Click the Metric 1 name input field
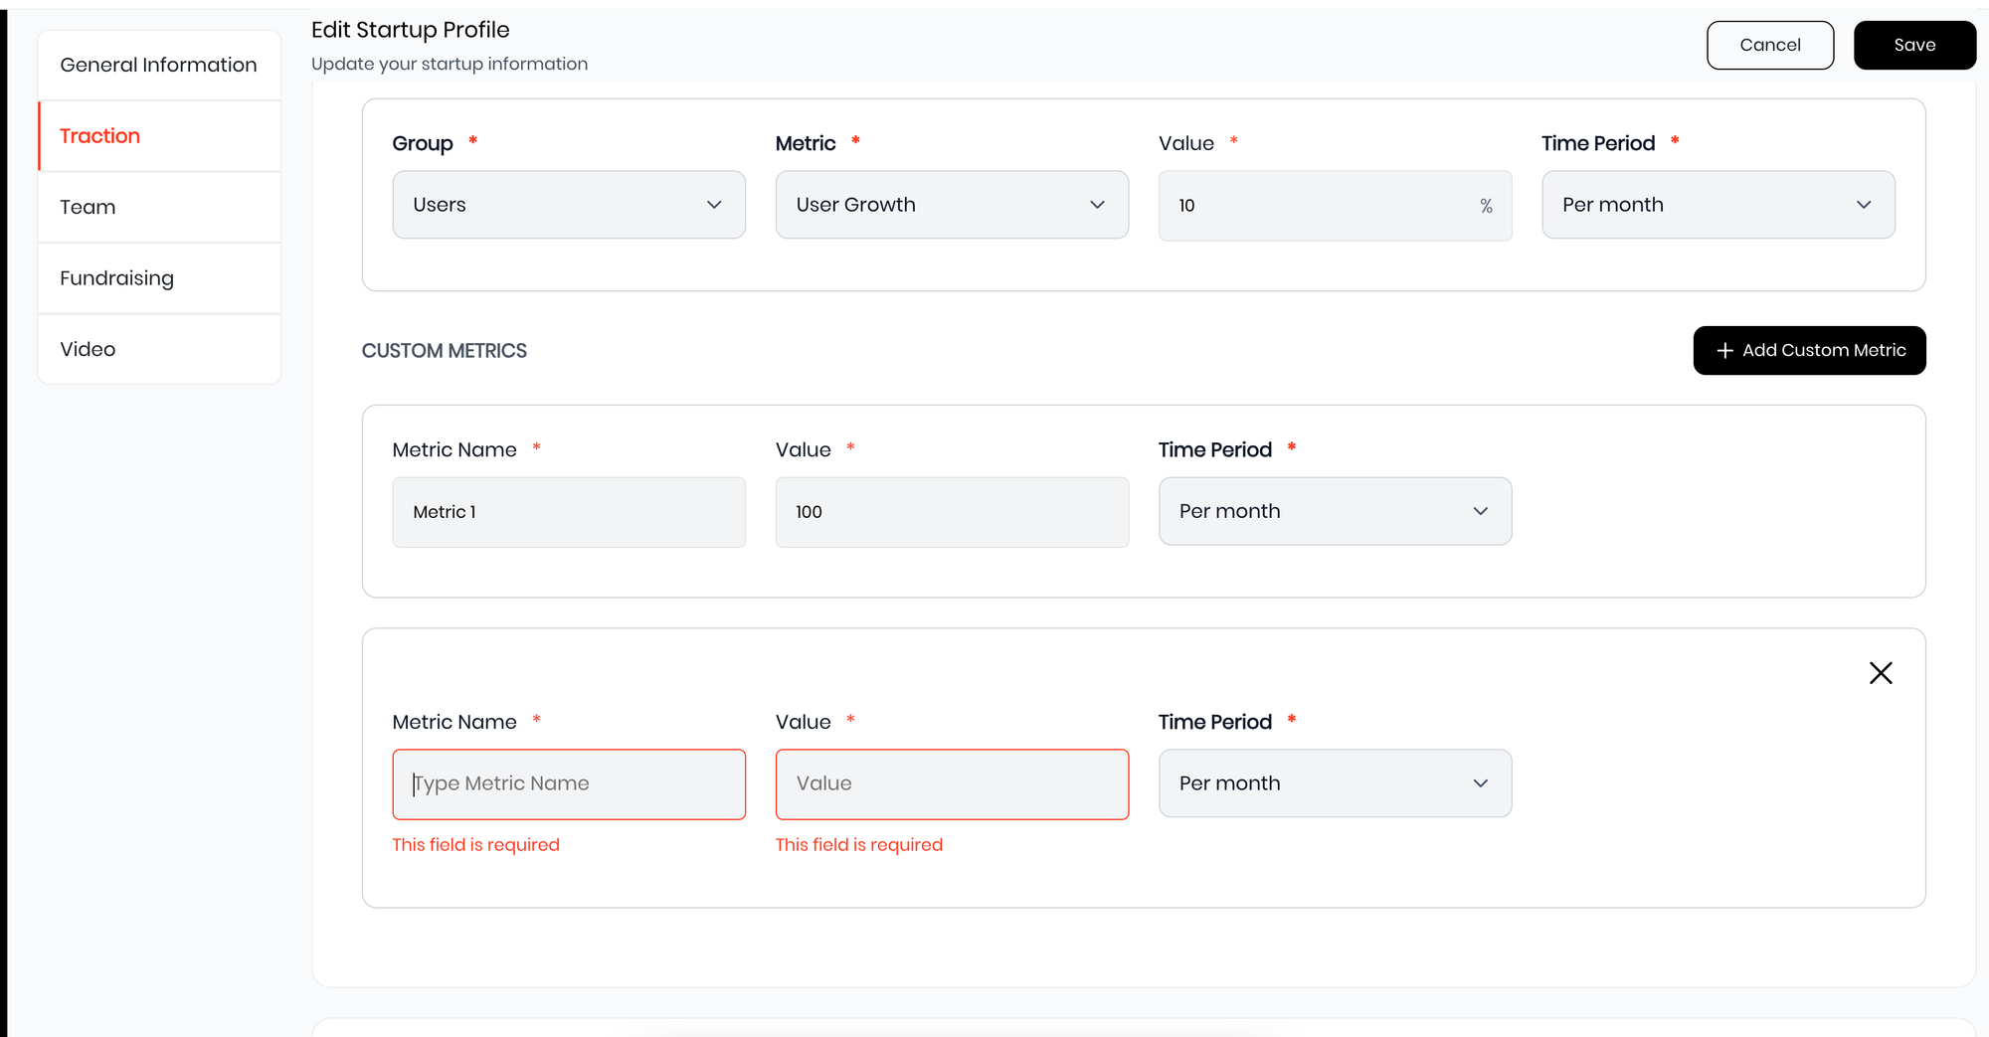 click(568, 512)
